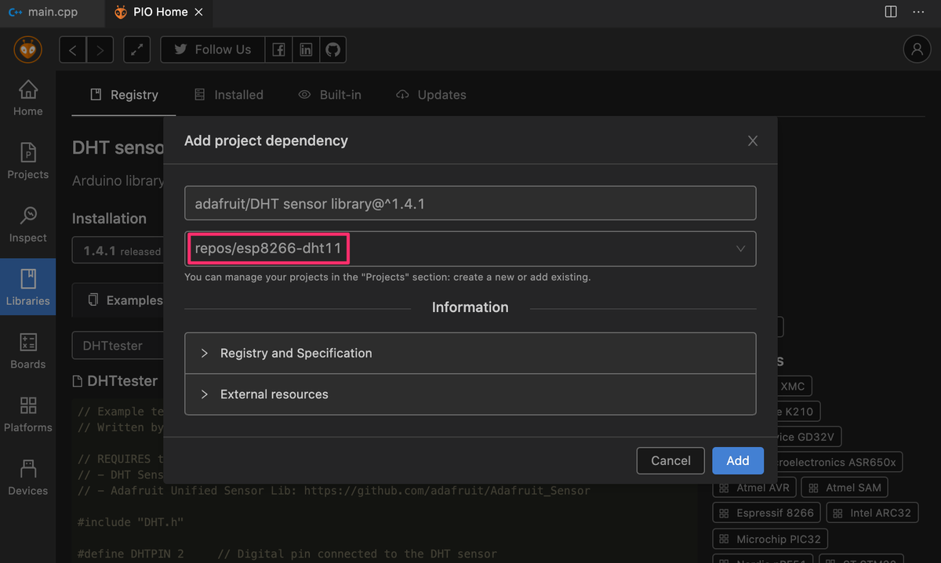Click the expand fullscreen icon

[137, 49]
